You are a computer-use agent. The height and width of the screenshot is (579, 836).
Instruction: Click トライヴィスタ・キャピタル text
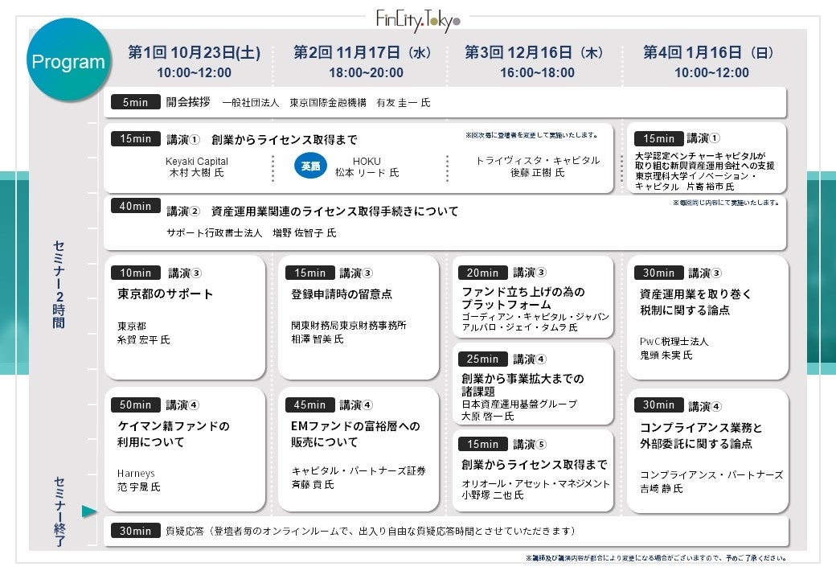pos(538,161)
